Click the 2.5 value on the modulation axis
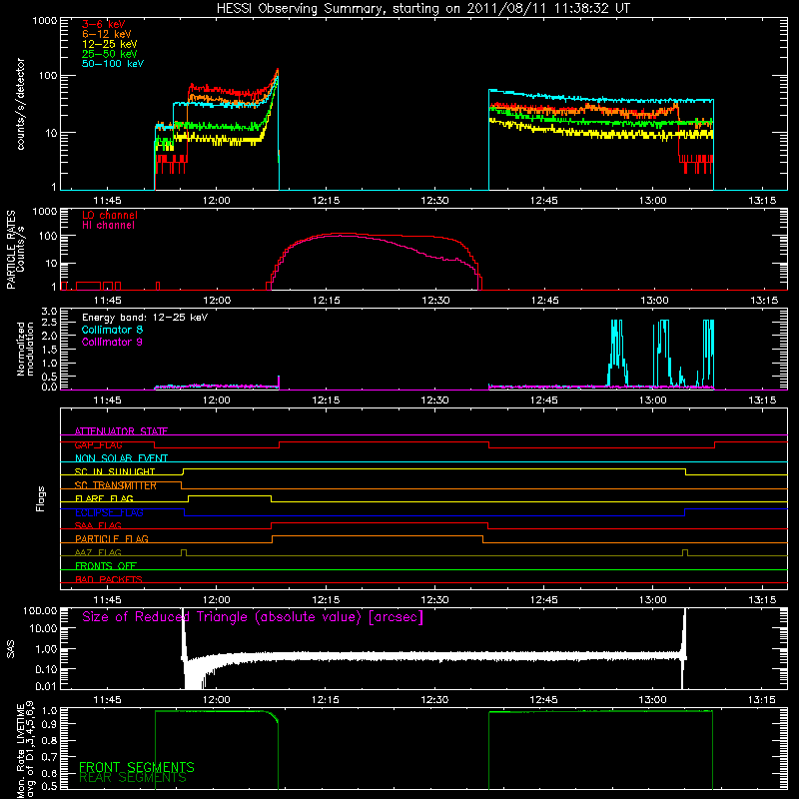This screenshot has width=799, height=799. 49,323
